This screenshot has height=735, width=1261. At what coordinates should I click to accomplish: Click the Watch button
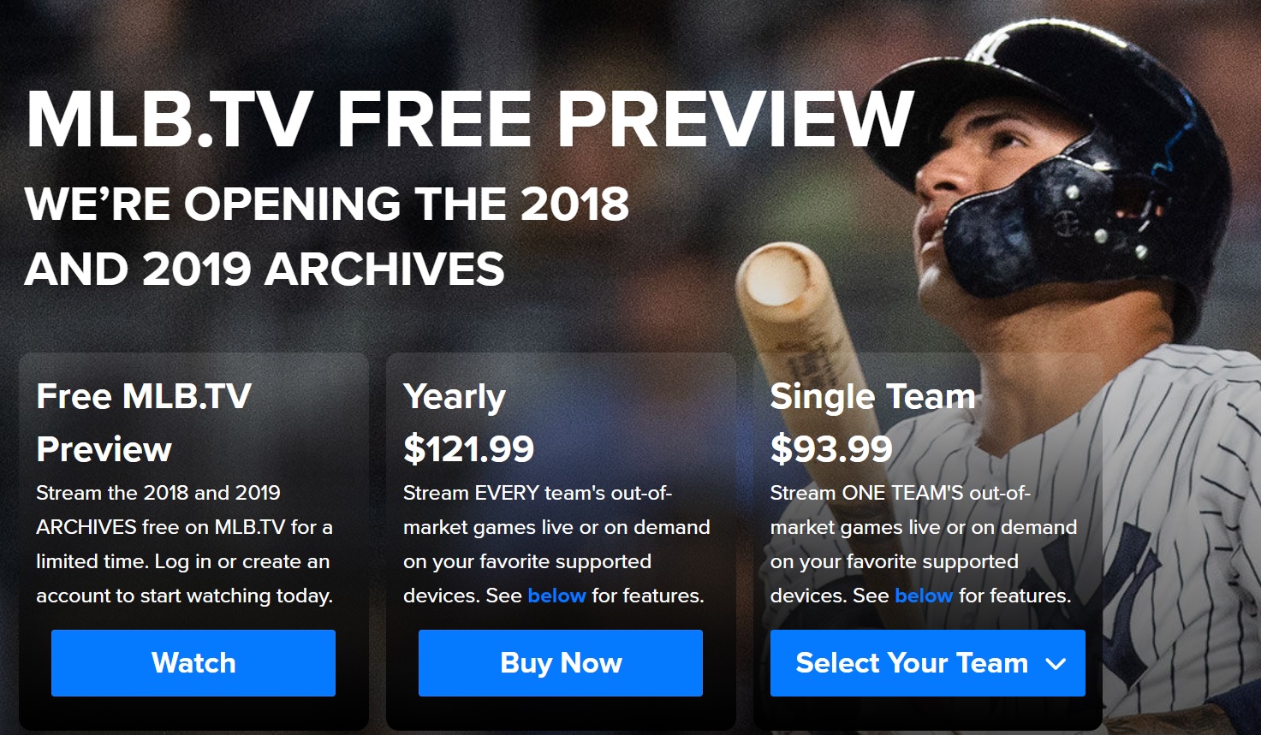click(x=193, y=663)
